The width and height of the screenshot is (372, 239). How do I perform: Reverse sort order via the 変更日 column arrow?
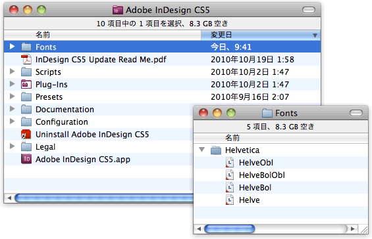click(x=315, y=35)
